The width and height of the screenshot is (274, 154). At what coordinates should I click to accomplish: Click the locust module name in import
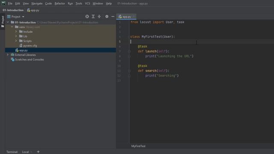145,22
